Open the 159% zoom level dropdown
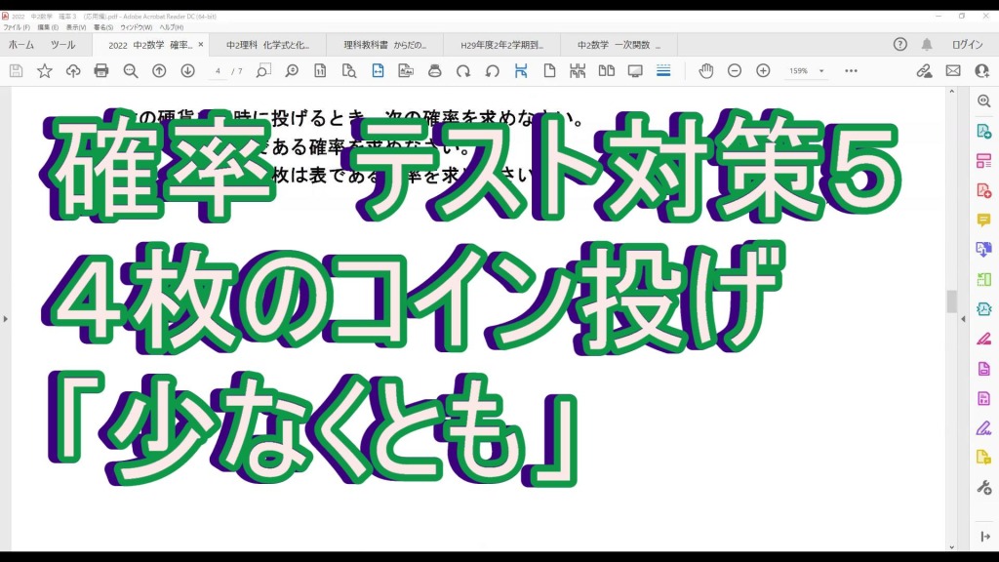Image resolution: width=999 pixels, height=562 pixels. pos(806,71)
